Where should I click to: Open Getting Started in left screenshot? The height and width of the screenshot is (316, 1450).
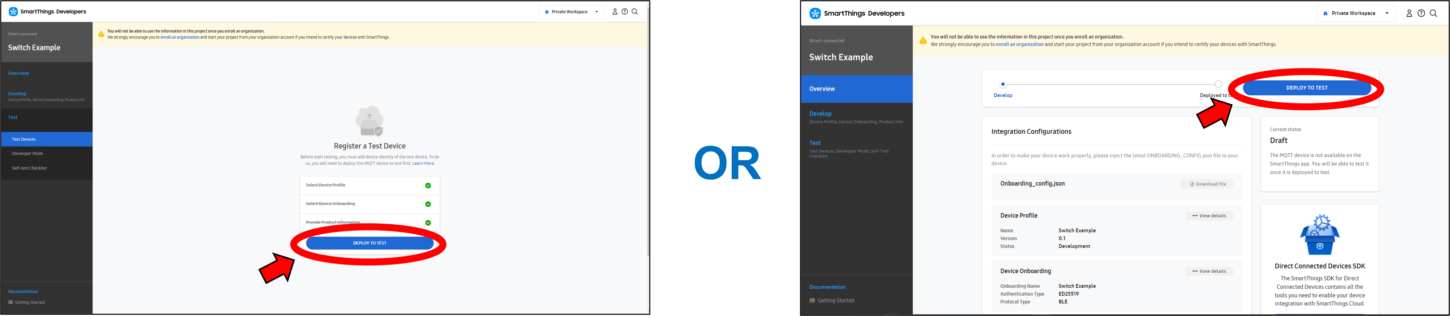pos(30,302)
